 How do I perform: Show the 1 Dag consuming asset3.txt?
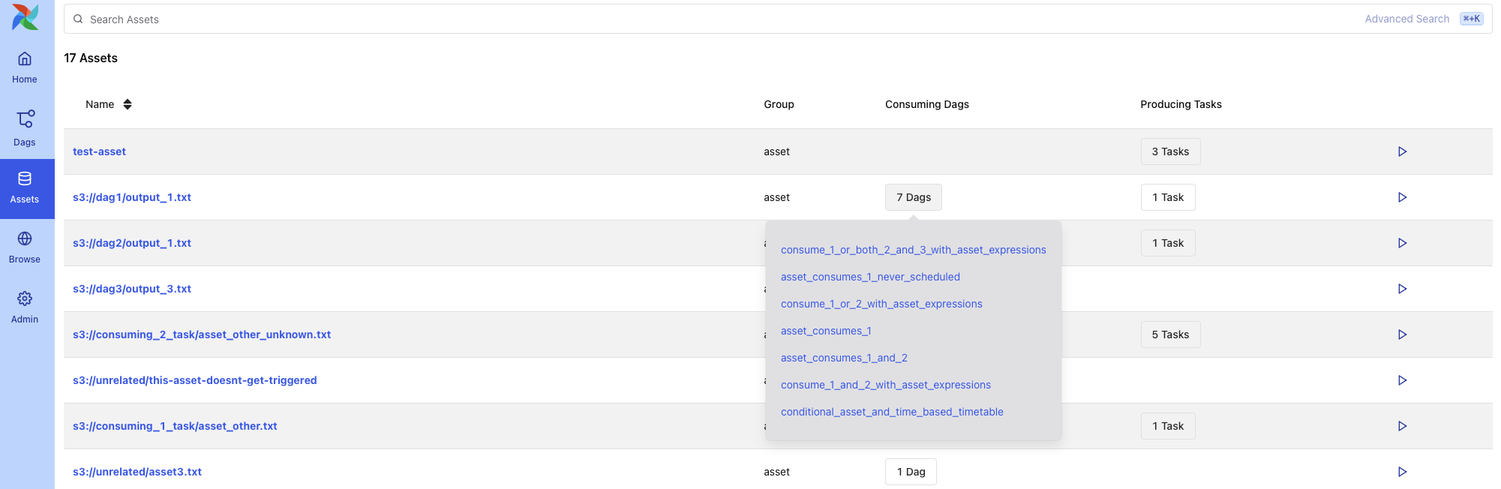[910, 472]
